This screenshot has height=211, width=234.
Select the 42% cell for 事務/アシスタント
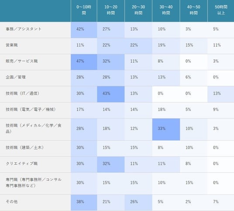click(84, 30)
